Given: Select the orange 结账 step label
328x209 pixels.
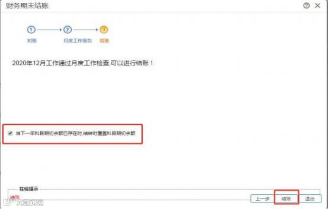Looking at the screenshot, I should pos(104,41).
